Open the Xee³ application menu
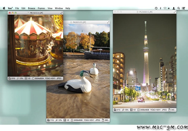Image resolution: width=188 pixels, height=131 pixels. click(10, 8)
